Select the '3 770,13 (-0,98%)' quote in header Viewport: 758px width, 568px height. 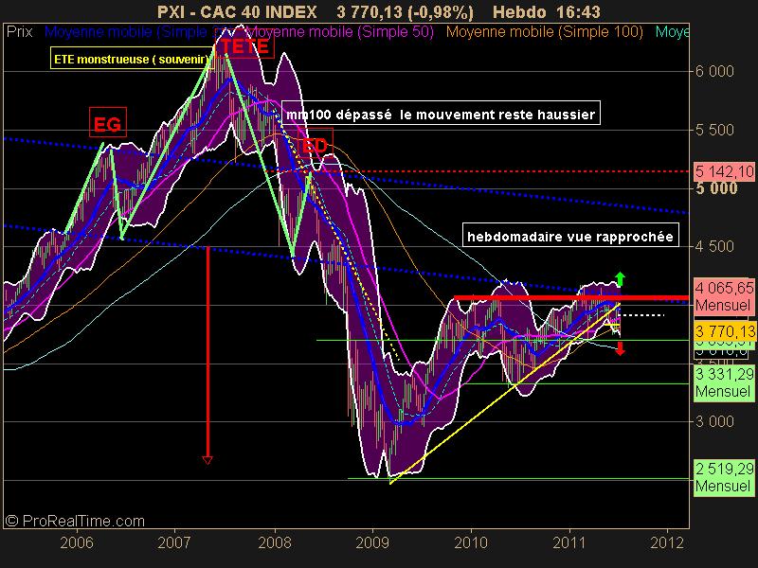pyautogui.click(x=406, y=11)
